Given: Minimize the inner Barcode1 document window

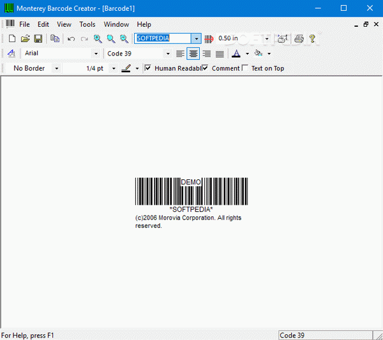Looking at the screenshot, I should 356,25.
